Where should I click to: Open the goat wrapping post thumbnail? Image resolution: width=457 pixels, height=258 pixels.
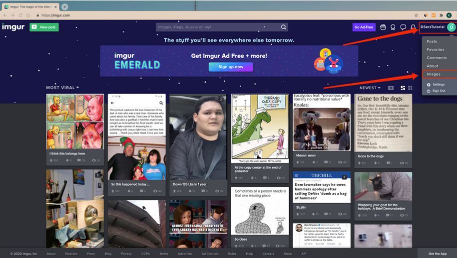tap(383, 186)
